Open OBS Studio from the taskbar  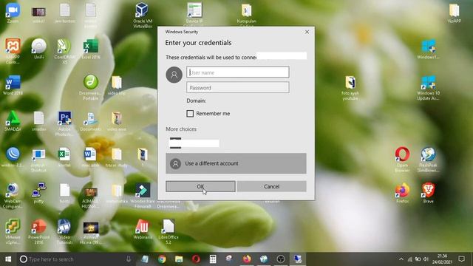coord(281,259)
